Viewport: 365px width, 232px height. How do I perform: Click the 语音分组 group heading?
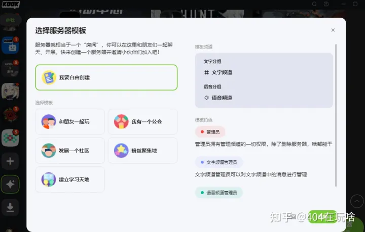coord(212,87)
